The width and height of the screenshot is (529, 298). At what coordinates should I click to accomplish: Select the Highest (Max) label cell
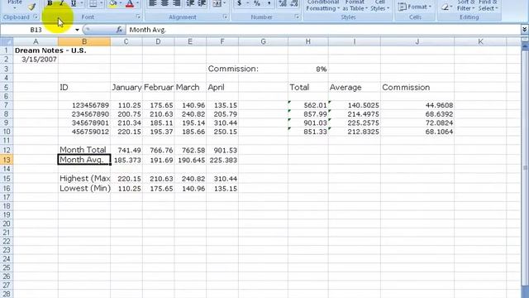coord(84,178)
